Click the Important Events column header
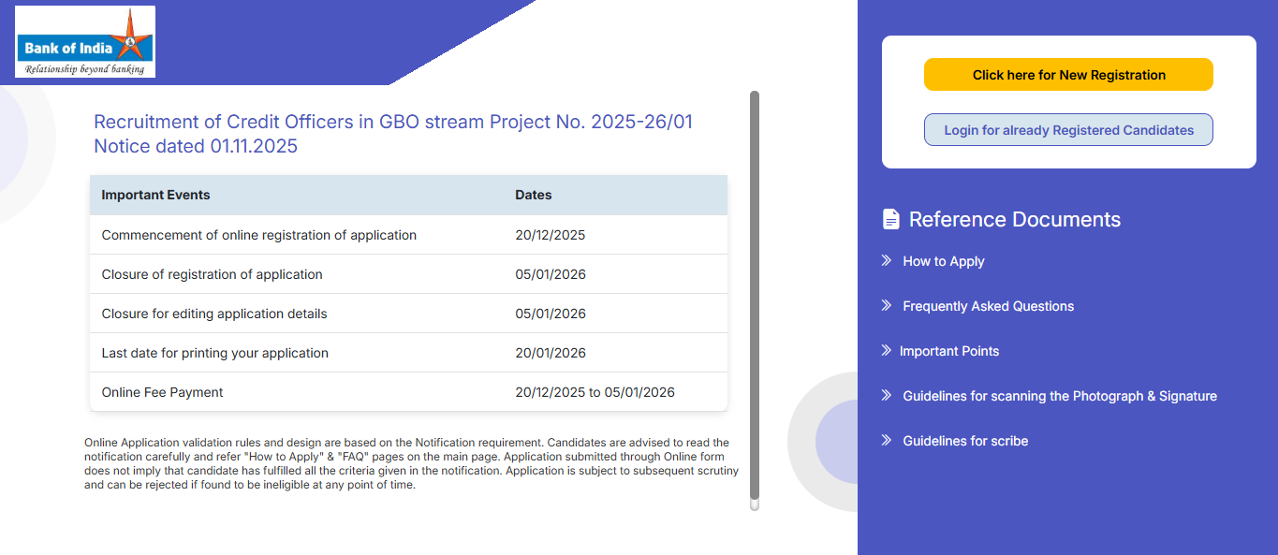This screenshot has width=1278, height=555. (155, 195)
